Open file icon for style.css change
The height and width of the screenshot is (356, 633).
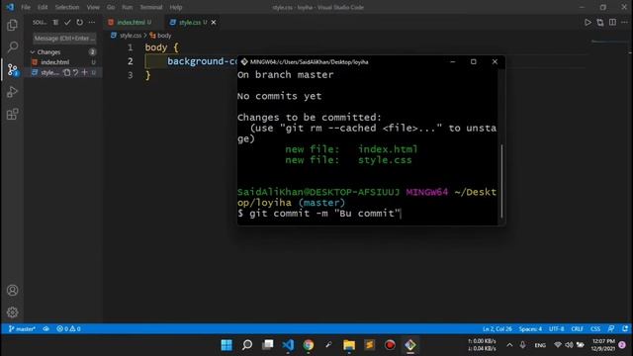(67, 72)
